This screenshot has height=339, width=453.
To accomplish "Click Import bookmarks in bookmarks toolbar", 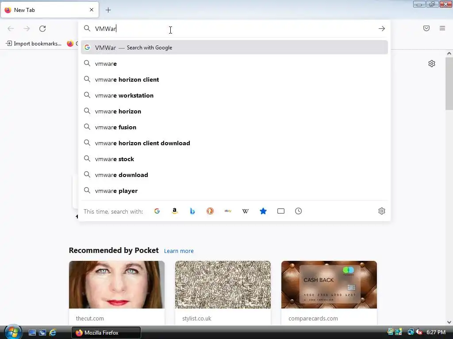I will (x=34, y=44).
